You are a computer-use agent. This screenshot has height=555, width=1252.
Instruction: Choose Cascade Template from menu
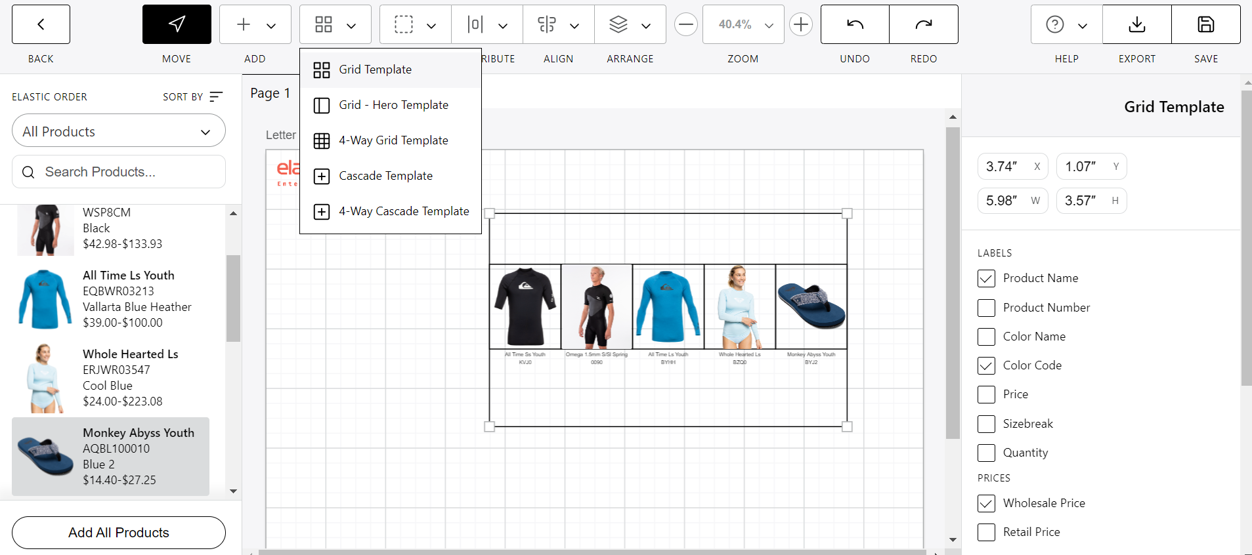tap(385, 176)
